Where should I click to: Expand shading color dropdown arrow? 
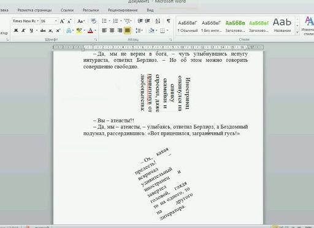click(x=156, y=31)
